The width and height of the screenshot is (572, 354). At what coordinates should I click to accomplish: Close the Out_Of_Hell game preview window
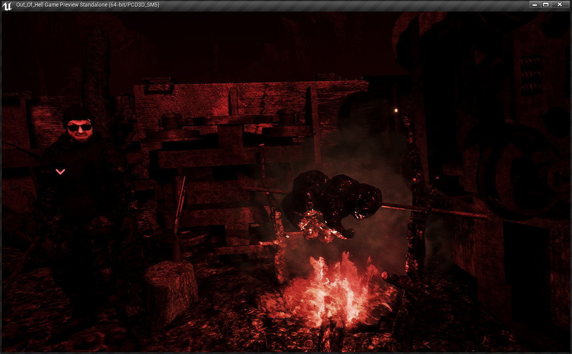click(x=560, y=4)
